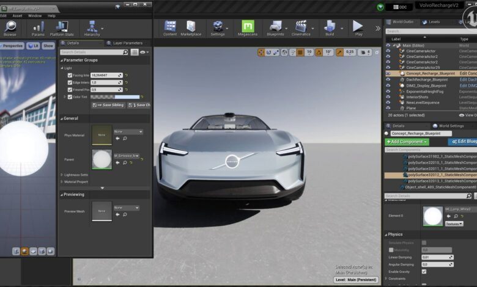Toggle surface snapping icon in viewport
The height and width of the screenshot is (287, 477).
(x=293, y=53)
